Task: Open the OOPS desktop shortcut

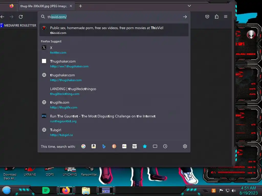Action: coord(50,172)
